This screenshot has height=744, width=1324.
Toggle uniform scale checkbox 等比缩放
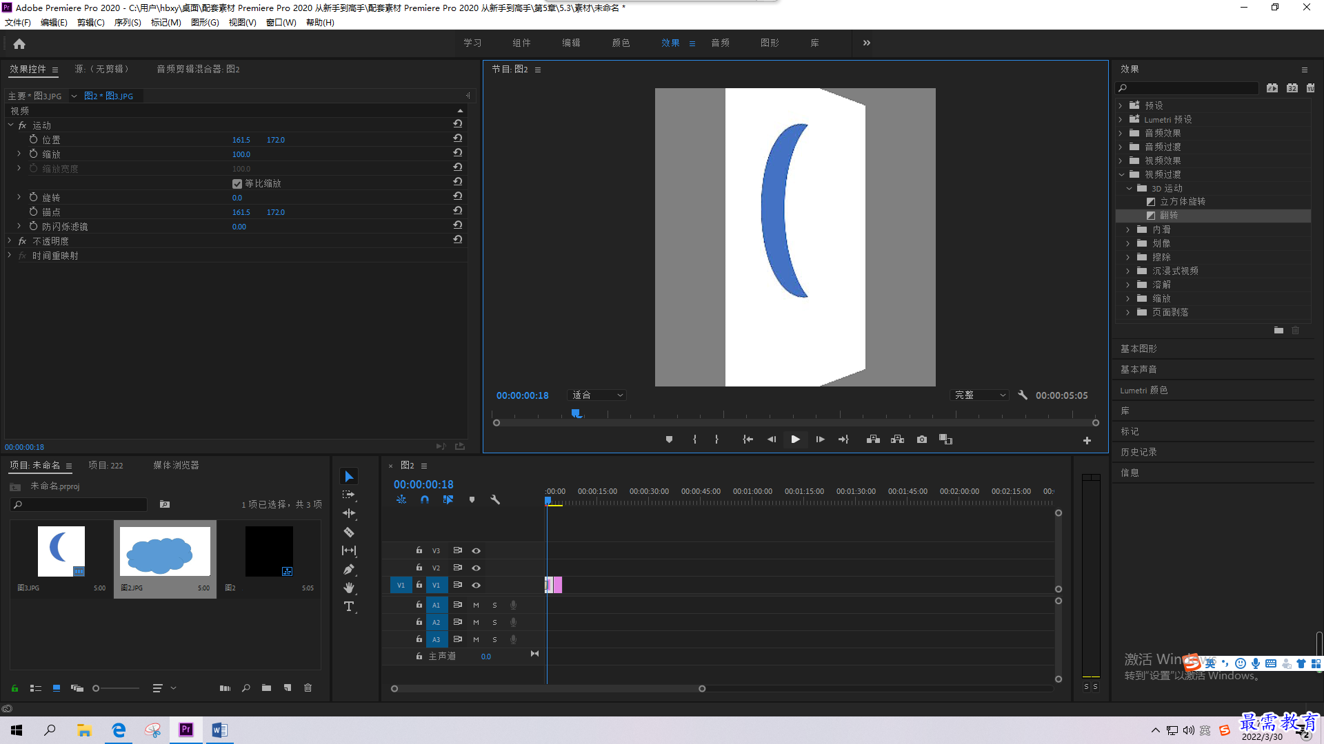point(237,184)
